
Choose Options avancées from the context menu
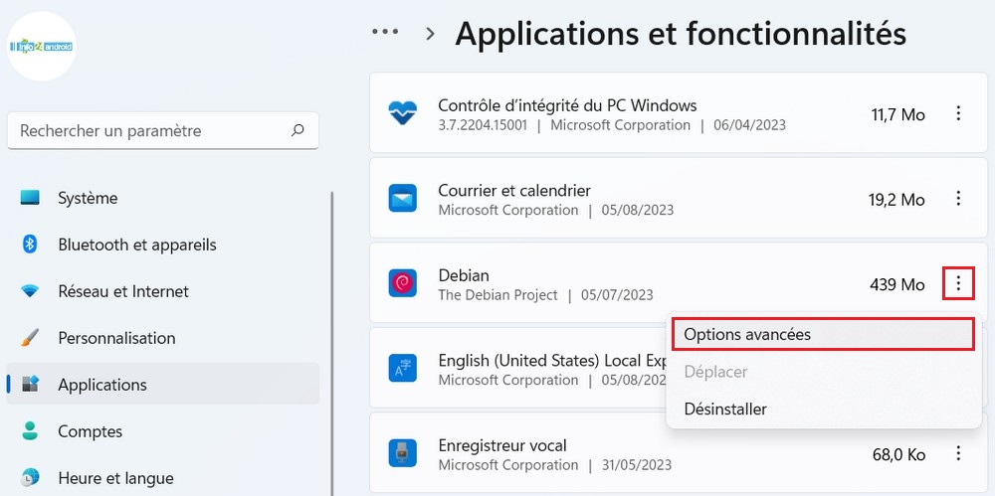(x=823, y=334)
